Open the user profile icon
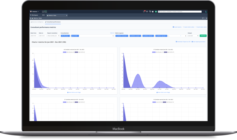The width and height of the screenshot is (237, 140). [205, 11]
